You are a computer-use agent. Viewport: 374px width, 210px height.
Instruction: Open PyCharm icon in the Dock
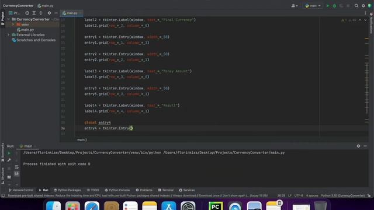tap(216, 206)
